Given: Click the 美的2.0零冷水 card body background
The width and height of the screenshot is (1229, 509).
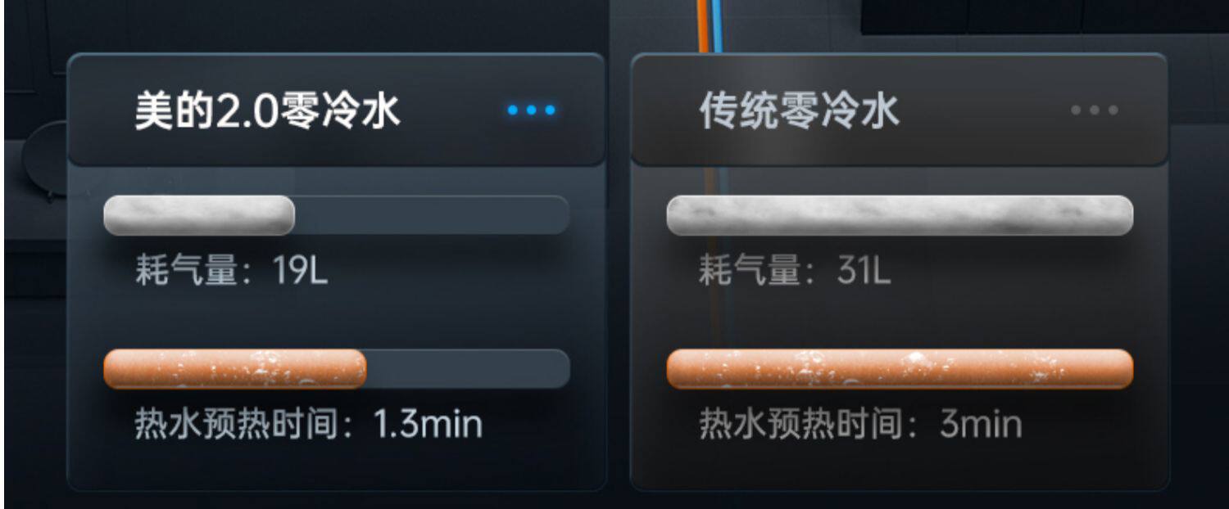Looking at the screenshot, I should point(336,327).
